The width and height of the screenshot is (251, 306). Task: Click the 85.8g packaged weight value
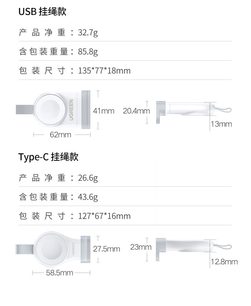click(88, 51)
